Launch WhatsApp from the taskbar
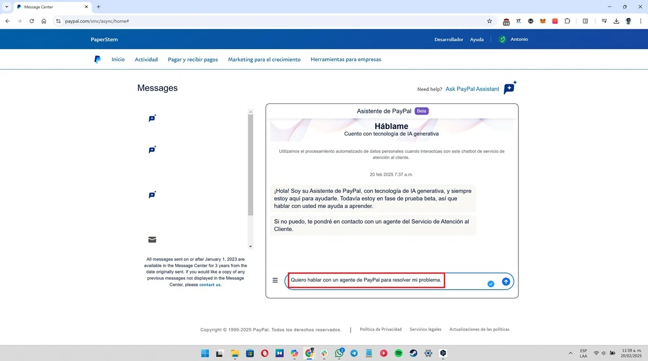 pos(339,353)
